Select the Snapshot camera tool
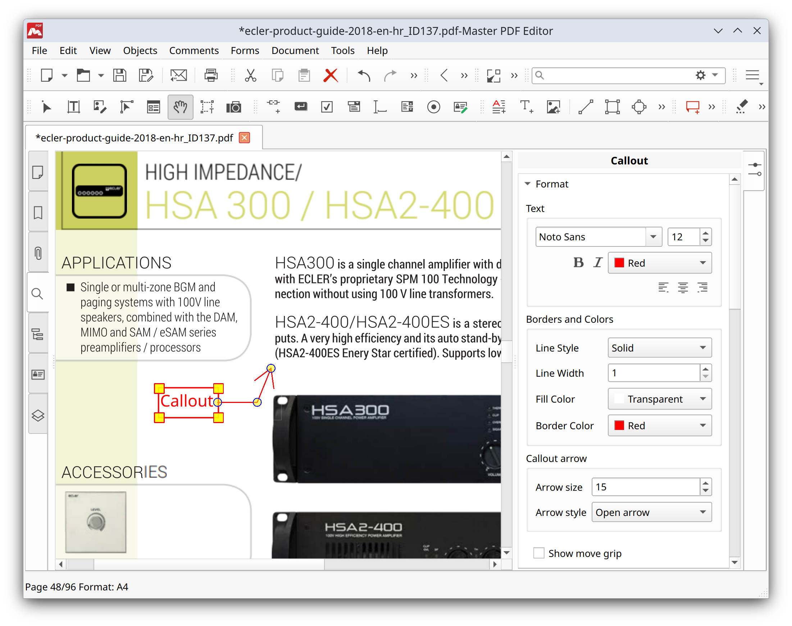The width and height of the screenshot is (792, 626). point(234,106)
